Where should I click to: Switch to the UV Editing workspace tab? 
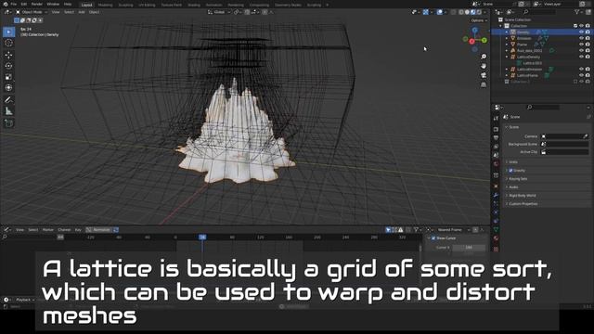[147, 5]
